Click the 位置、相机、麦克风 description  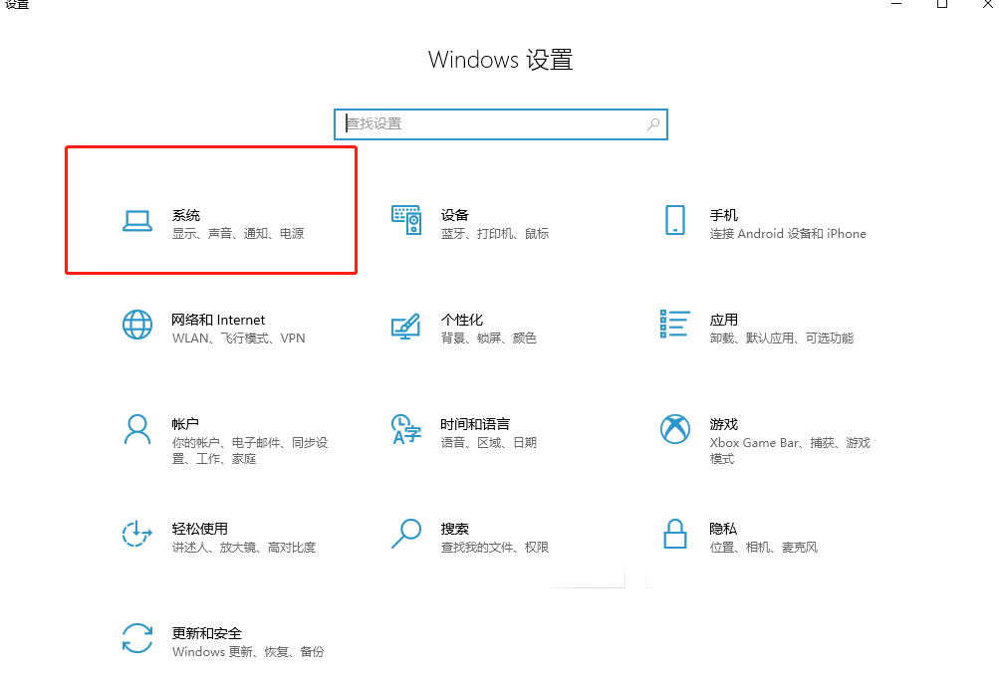tap(764, 548)
